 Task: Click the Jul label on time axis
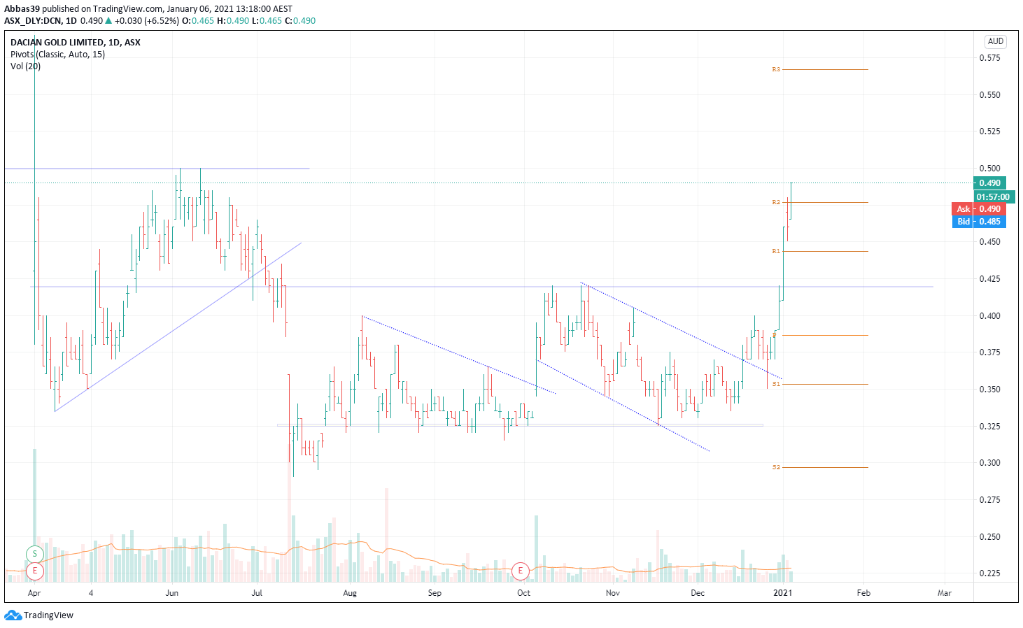[257, 593]
